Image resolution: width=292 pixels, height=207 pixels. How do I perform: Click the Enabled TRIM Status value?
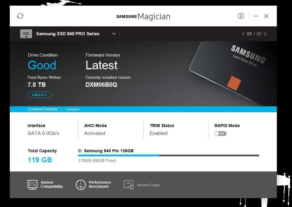click(x=158, y=134)
